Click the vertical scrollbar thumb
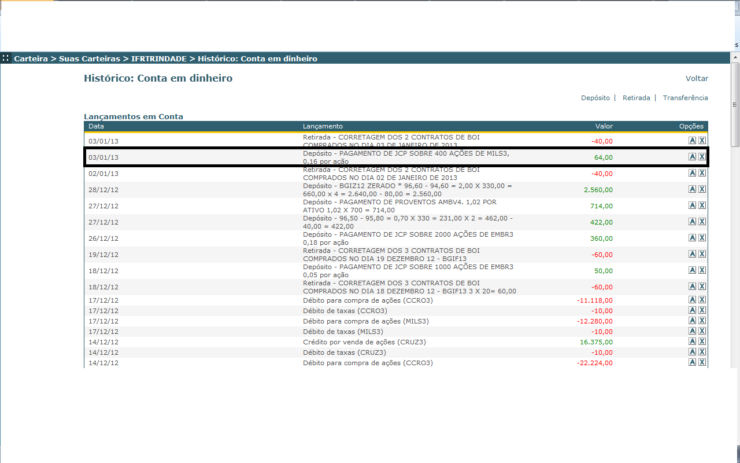The image size is (740, 463). (735, 105)
